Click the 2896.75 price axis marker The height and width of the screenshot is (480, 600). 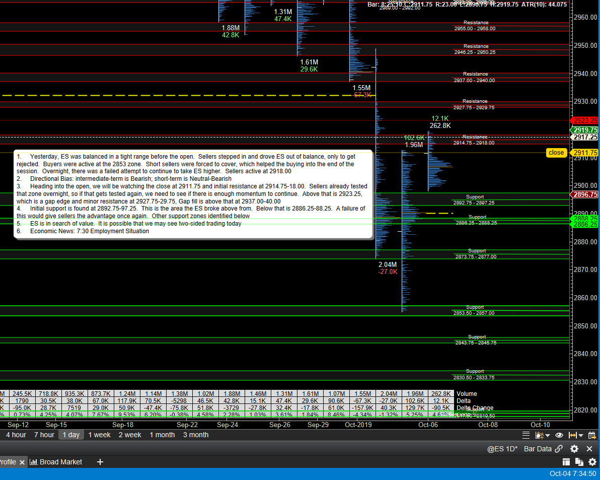[585, 194]
